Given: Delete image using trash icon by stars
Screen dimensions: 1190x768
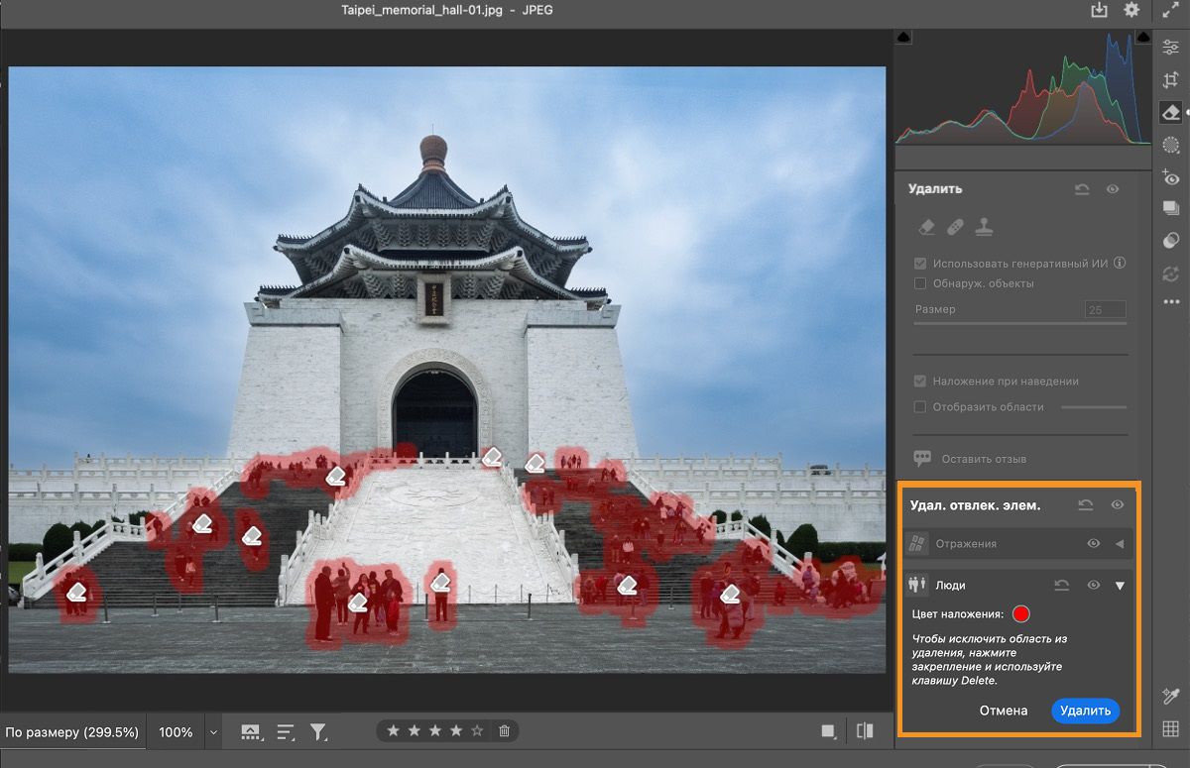Looking at the screenshot, I should tap(504, 731).
